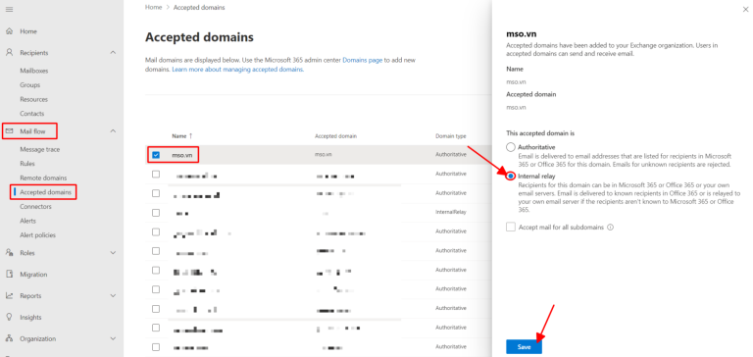The height and width of the screenshot is (357, 753).
Task: Expand the Organization section chevron
Action: click(113, 338)
